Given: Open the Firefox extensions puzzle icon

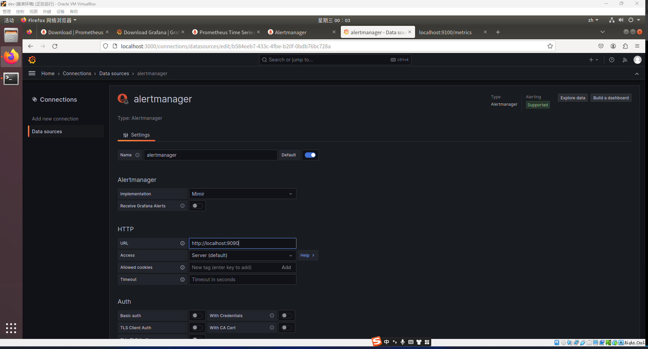Looking at the screenshot, I should 625,46.
